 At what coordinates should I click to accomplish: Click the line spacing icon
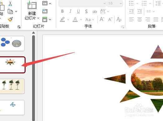(158, 3)
